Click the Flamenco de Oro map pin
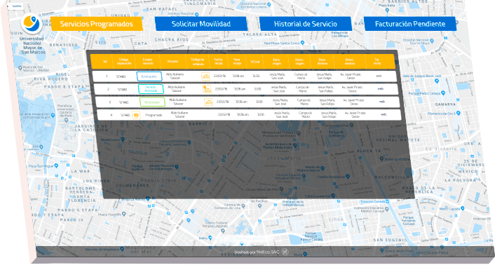 pos(458,113)
